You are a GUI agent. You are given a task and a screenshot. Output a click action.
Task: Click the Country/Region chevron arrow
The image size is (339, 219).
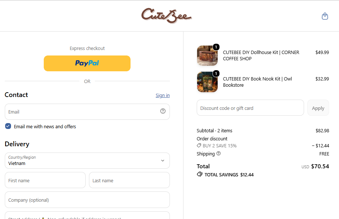(163, 161)
